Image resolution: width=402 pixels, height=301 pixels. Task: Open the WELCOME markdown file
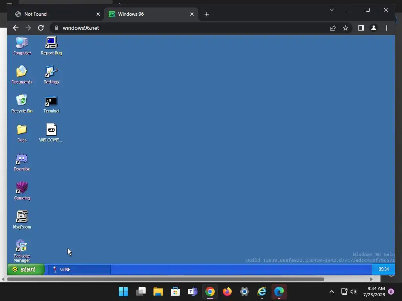(51, 133)
